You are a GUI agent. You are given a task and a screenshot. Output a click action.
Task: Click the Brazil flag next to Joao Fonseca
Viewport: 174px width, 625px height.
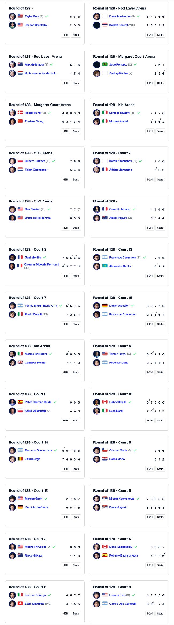pyautogui.click(x=105, y=65)
